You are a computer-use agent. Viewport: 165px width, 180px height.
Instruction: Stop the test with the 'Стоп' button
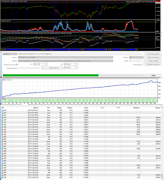(153, 75)
